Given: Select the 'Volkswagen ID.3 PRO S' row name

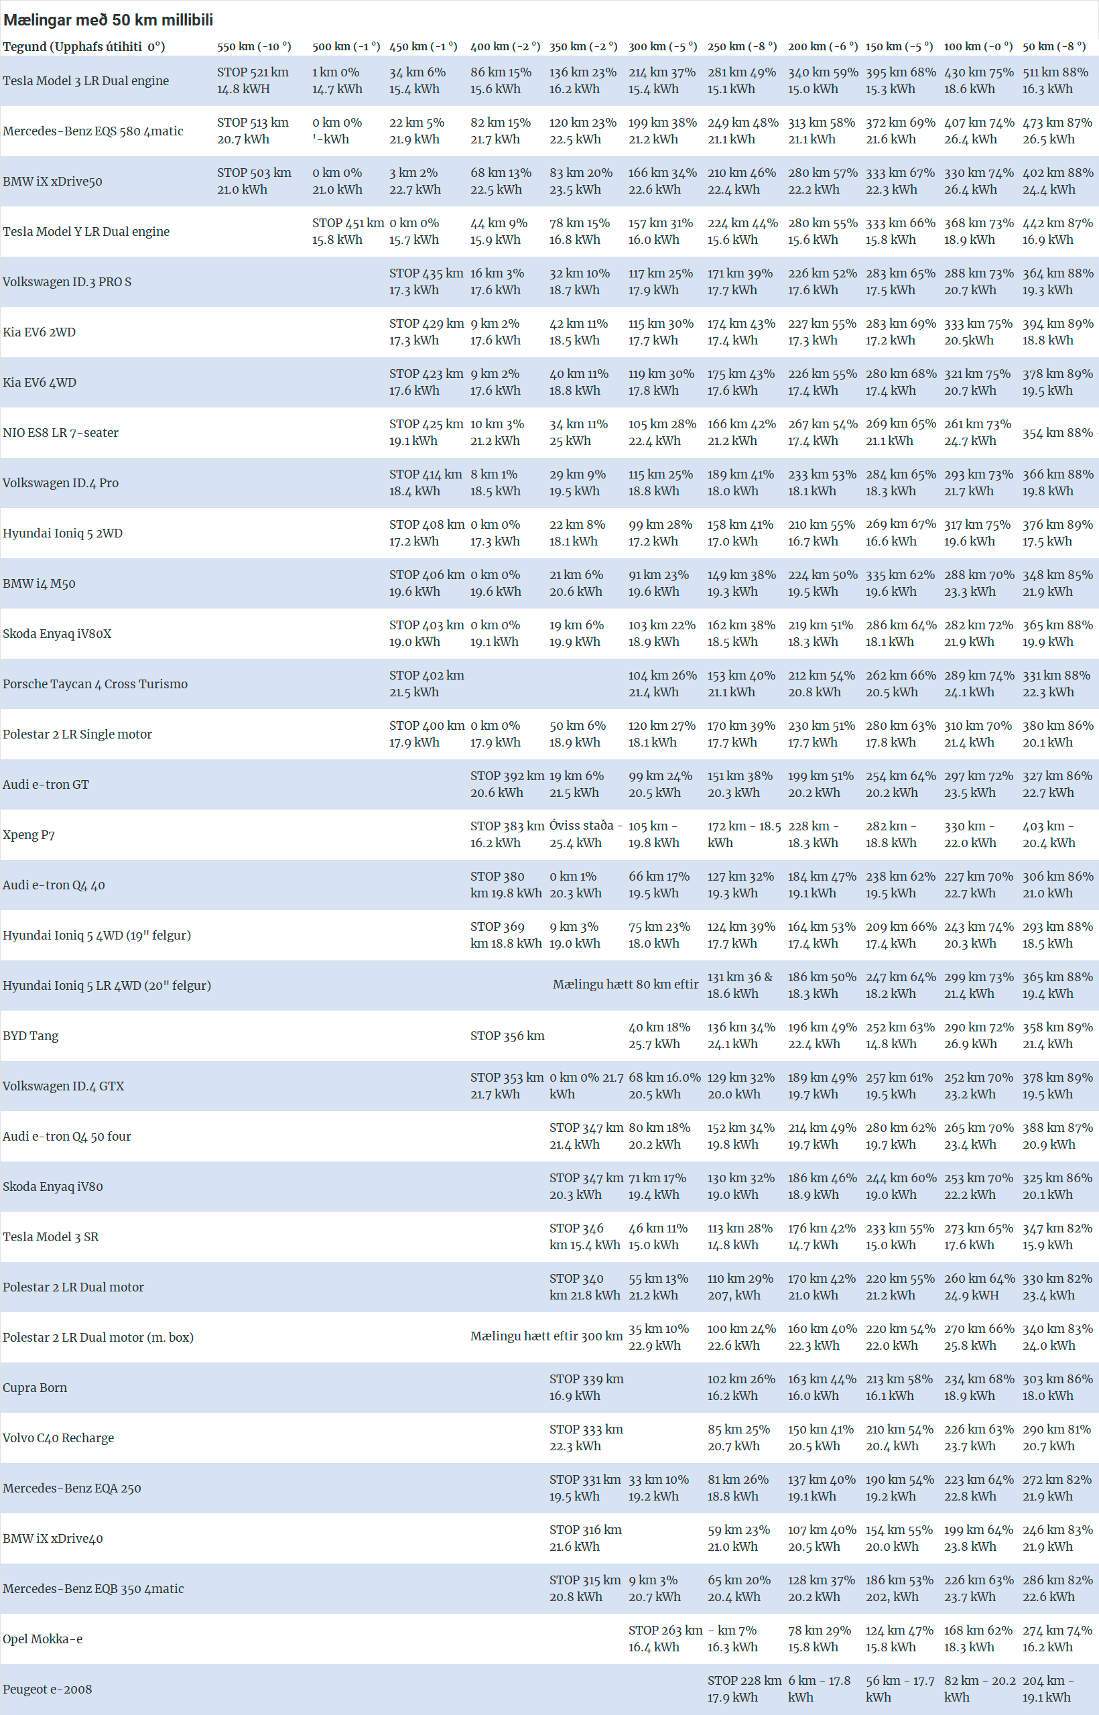Looking at the screenshot, I should click(x=67, y=282).
